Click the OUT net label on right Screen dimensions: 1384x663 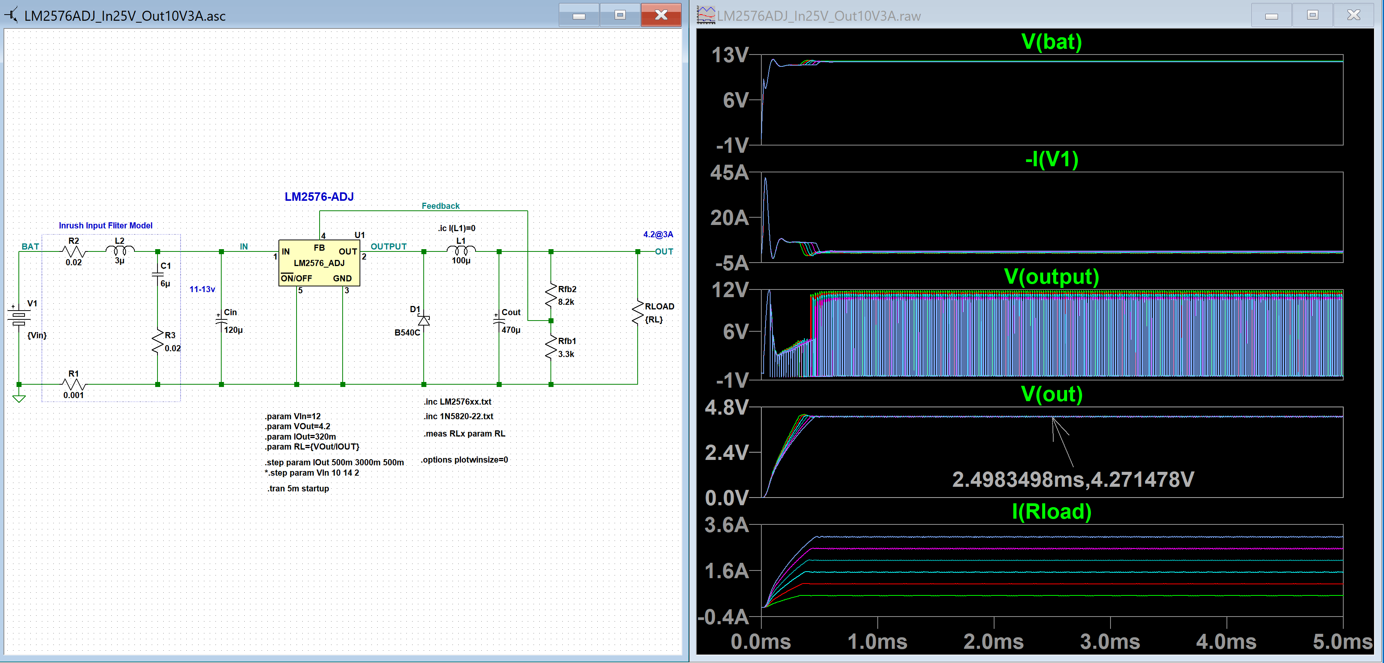point(663,251)
